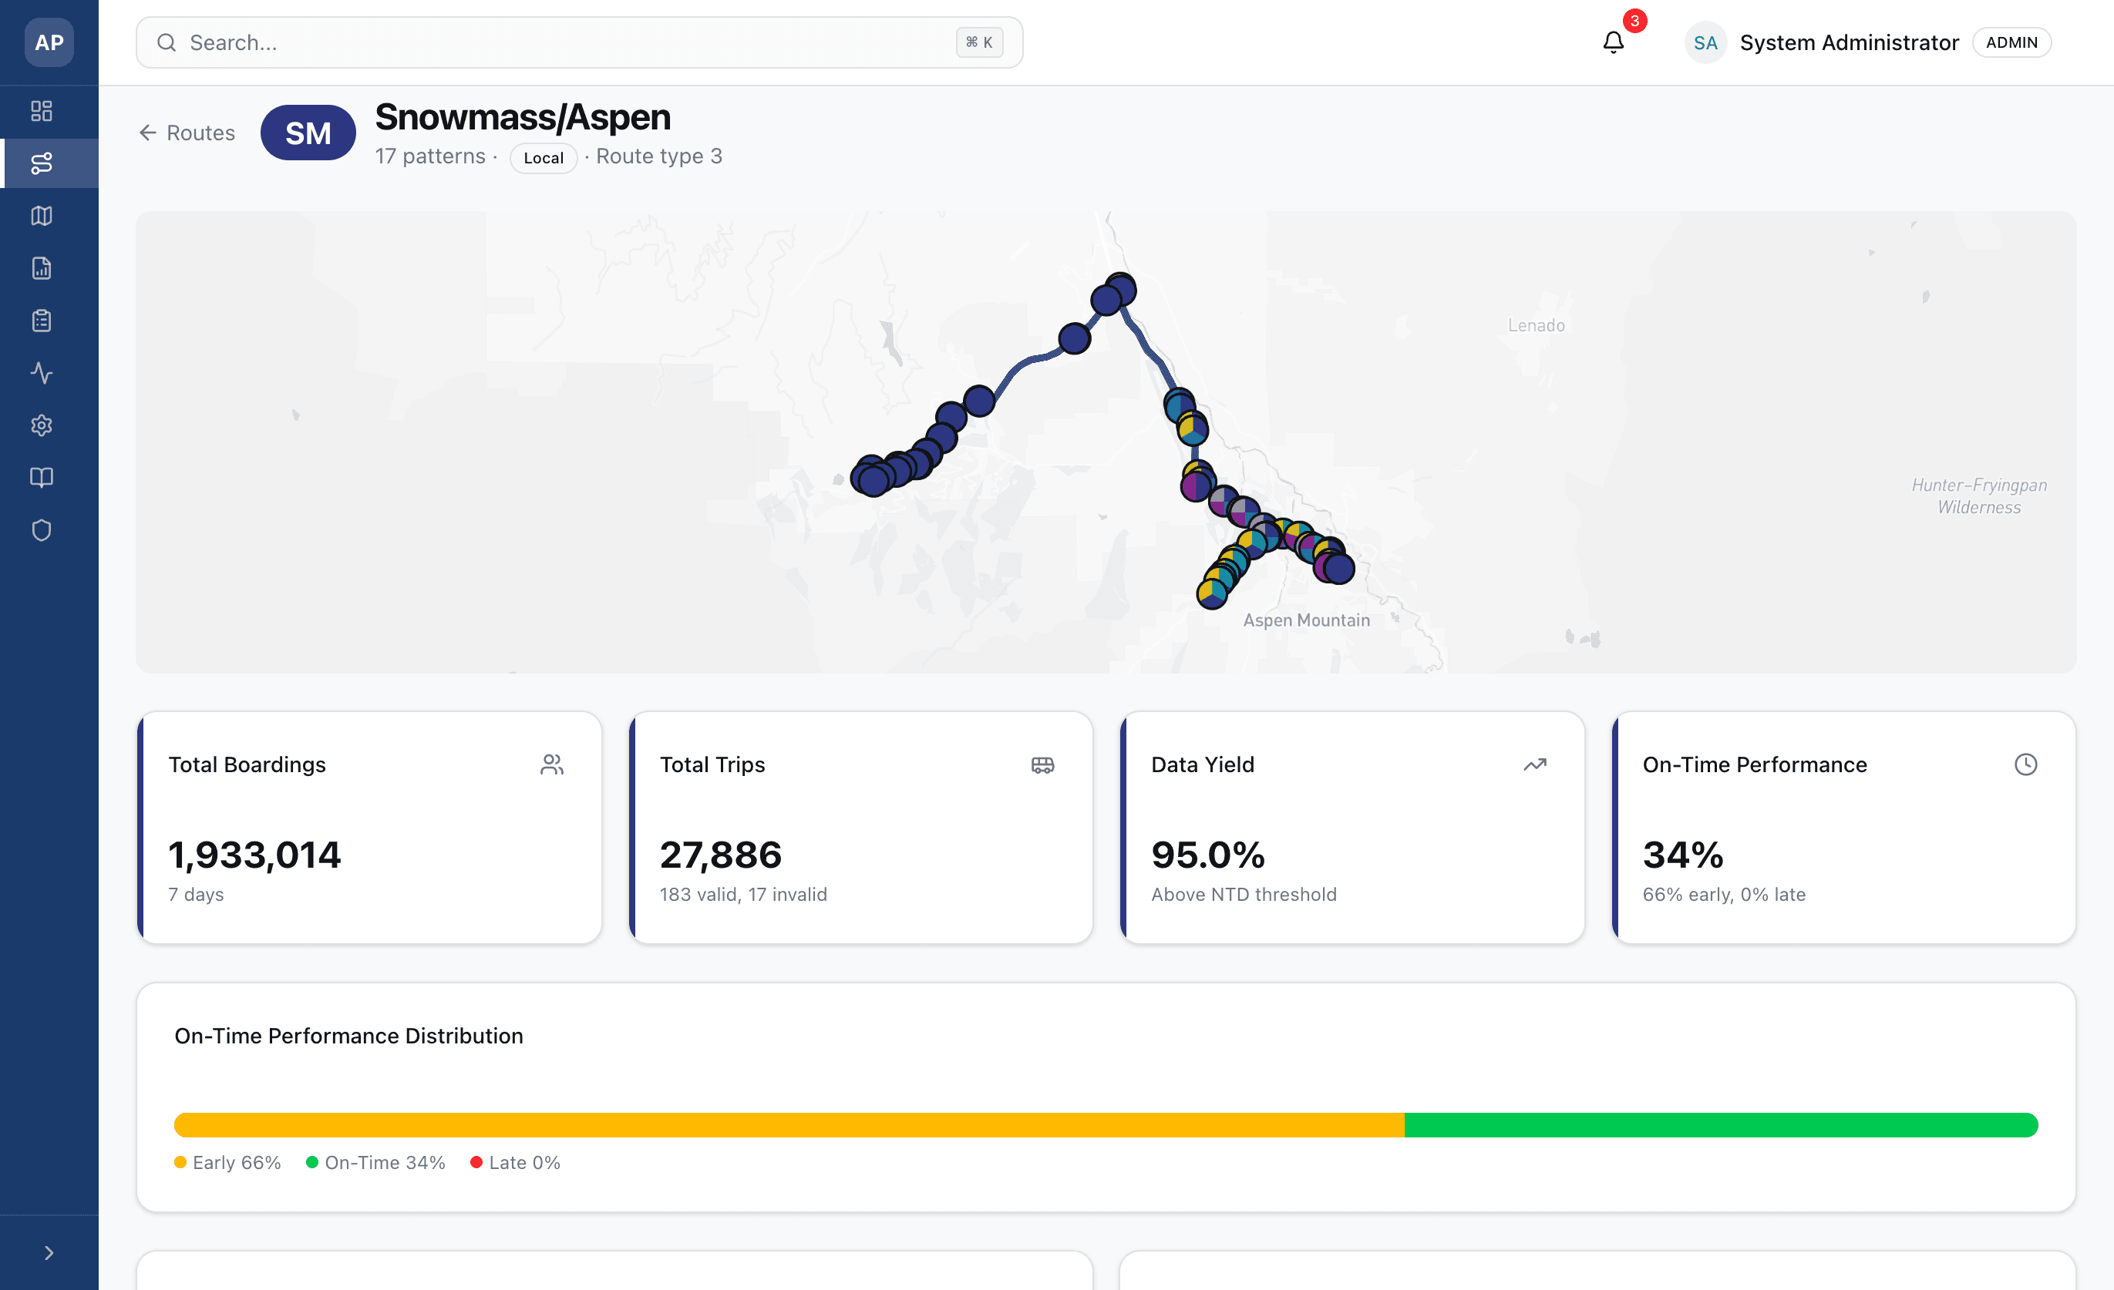Click the 17 patterns text
The width and height of the screenshot is (2114, 1290).
coord(430,156)
